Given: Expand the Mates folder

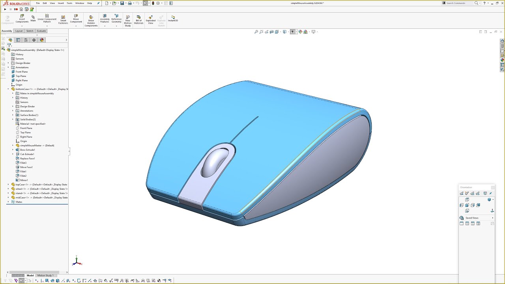Looking at the screenshot, I should click(8, 202).
